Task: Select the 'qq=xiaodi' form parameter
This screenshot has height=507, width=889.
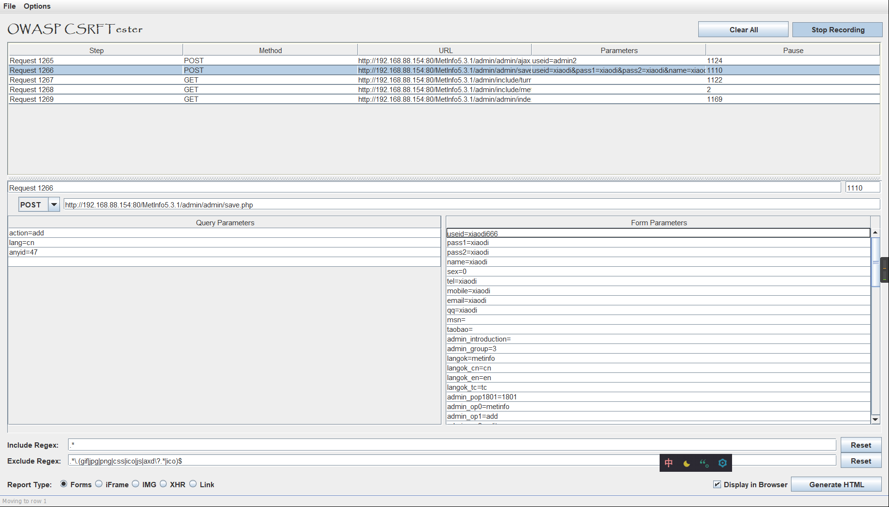Action: pyautogui.click(x=658, y=310)
